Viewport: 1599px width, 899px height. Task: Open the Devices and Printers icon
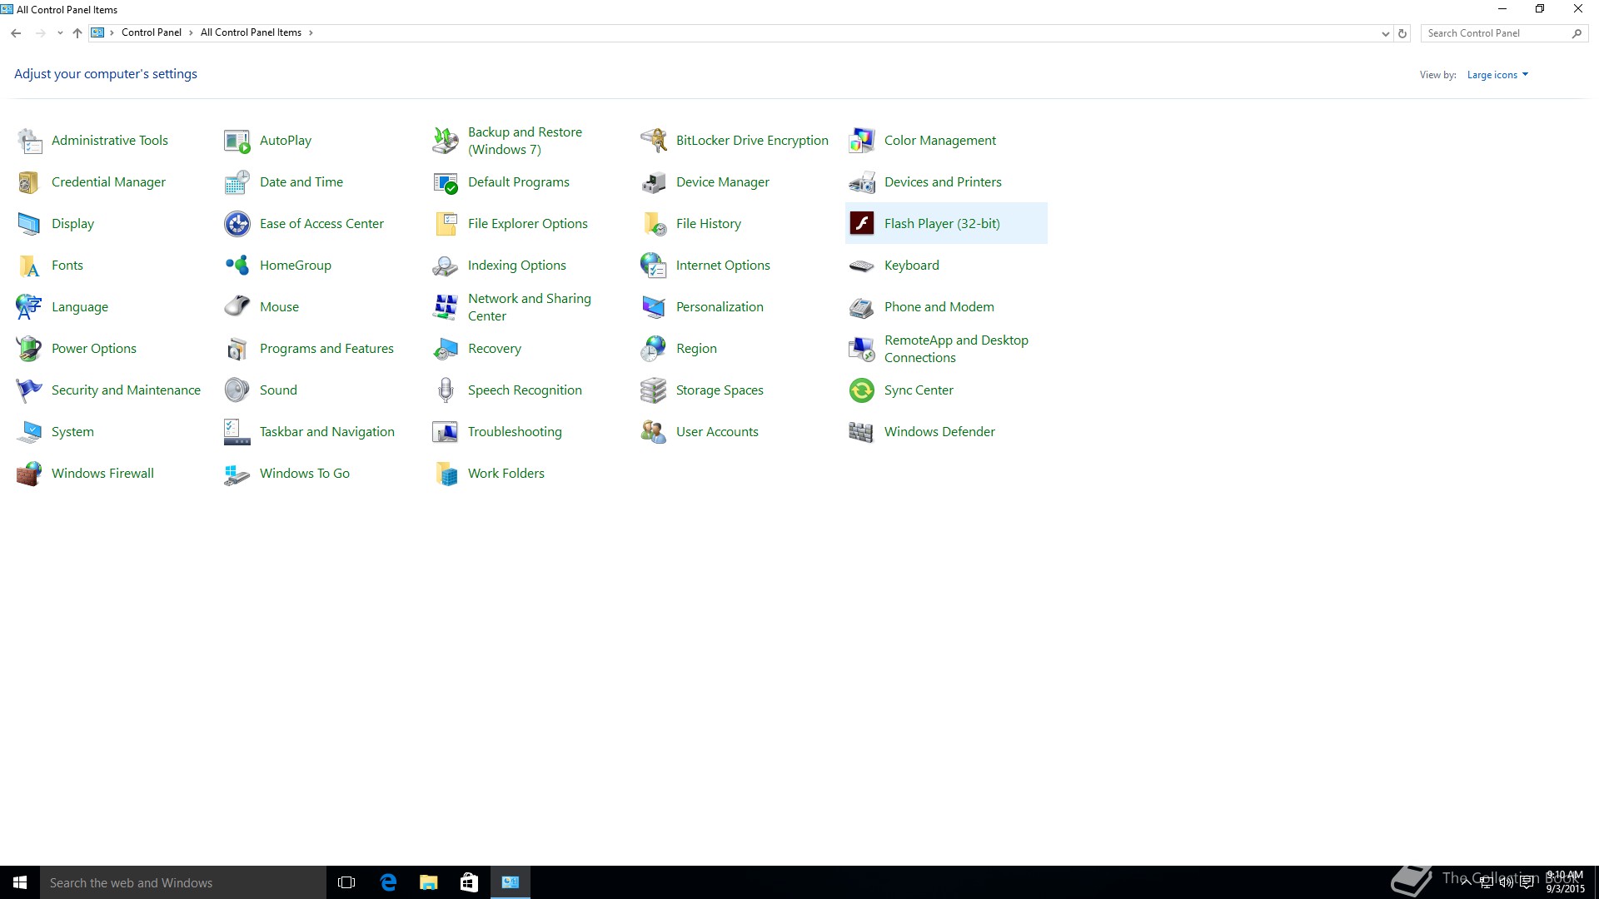coord(862,182)
